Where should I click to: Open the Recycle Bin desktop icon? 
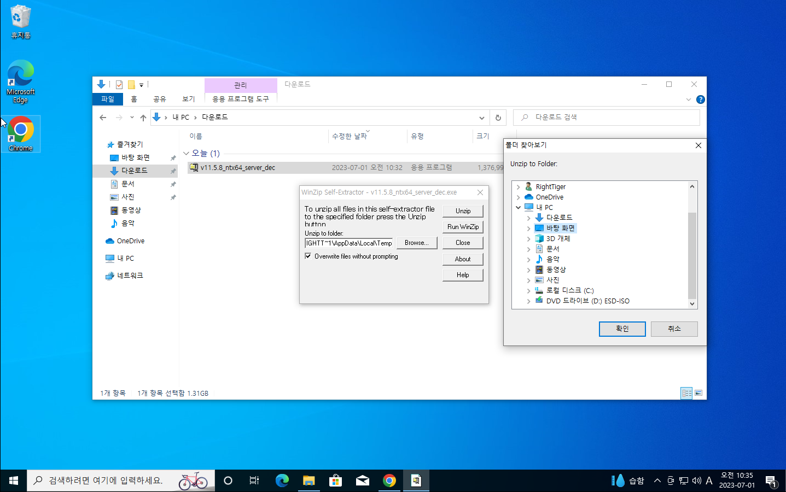pos(21,22)
